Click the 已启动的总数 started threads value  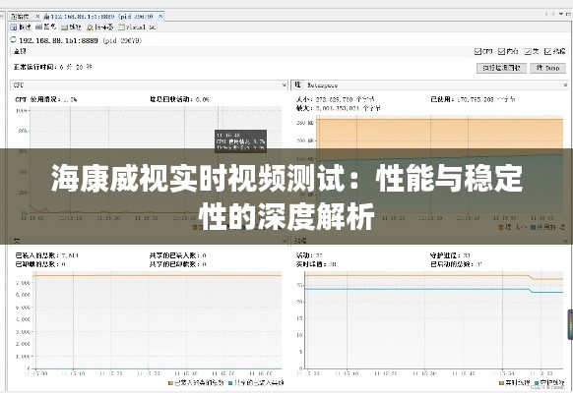[479, 264]
